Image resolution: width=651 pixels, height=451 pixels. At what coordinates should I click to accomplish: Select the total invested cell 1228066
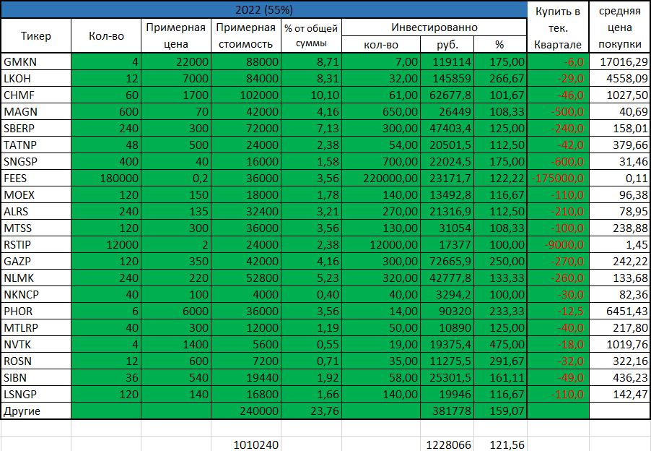(x=447, y=444)
